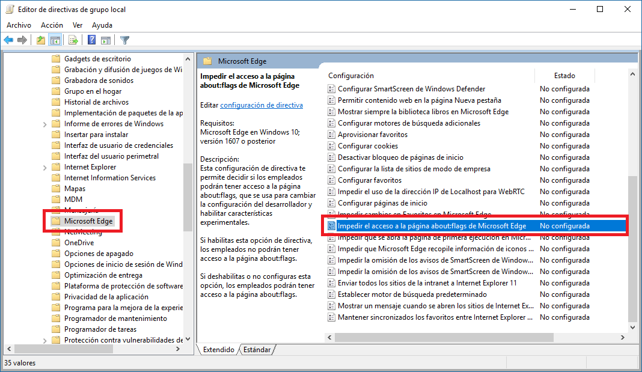This screenshot has width=642, height=372.
Task: Select Configurar motores de búsqueda adicionales policy
Action: 409,123
